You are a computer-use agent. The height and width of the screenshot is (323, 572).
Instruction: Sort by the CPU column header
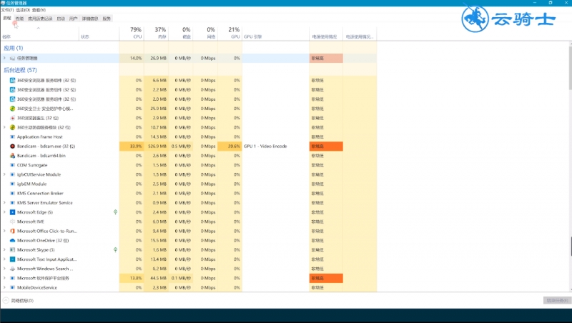(x=132, y=33)
